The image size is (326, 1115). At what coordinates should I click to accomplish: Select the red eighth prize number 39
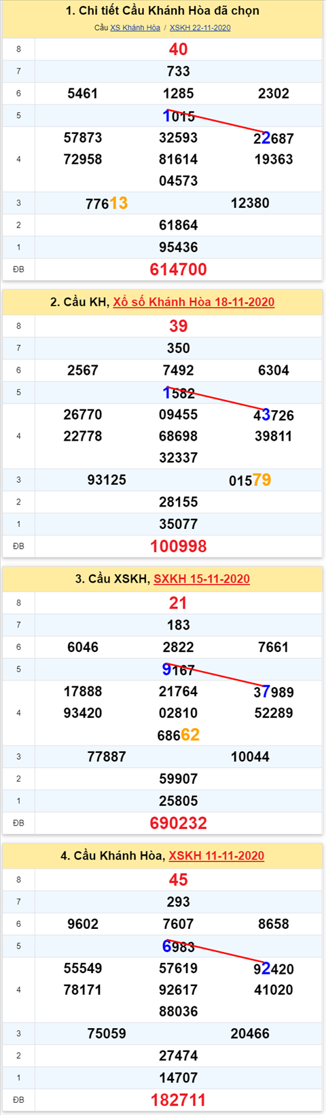coord(178,326)
